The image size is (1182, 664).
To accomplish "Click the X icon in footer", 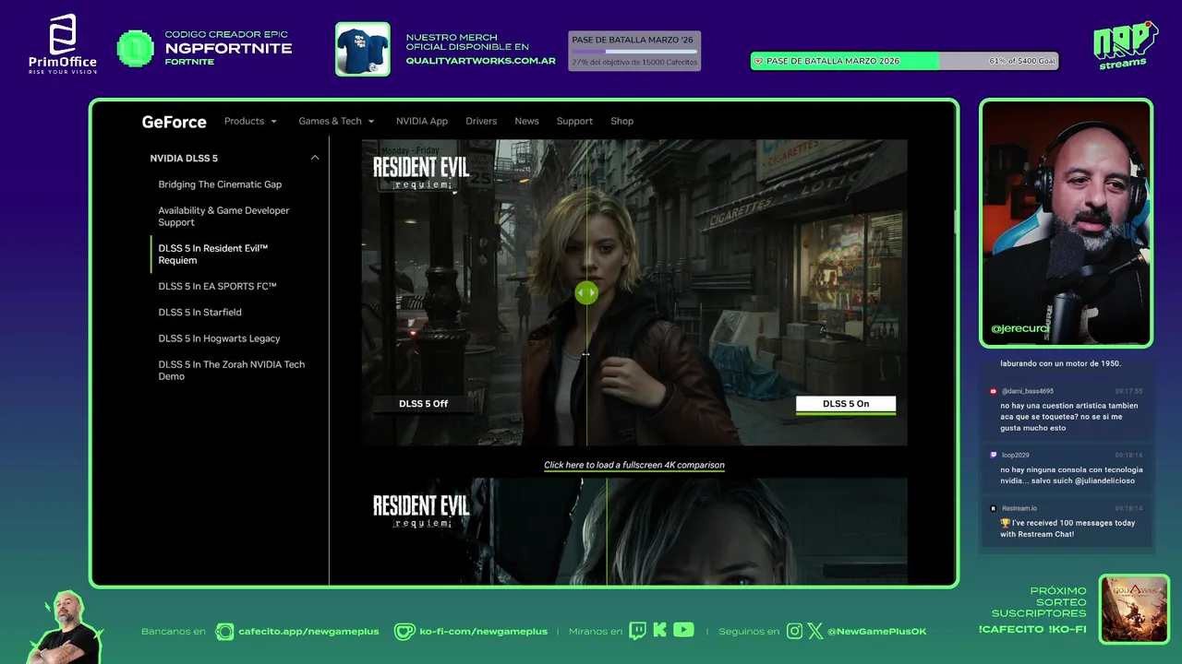I will [x=815, y=632].
